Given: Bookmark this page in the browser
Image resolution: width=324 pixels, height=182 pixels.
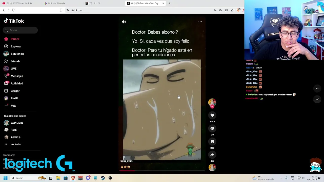Looking at the screenshot, I should (61, 10).
